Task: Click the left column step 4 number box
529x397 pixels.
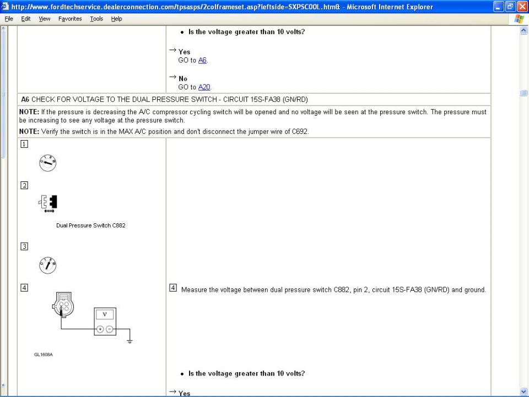Action: point(24,288)
